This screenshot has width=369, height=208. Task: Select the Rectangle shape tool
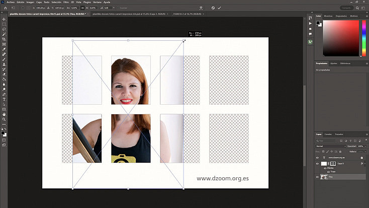click(4, 109)
